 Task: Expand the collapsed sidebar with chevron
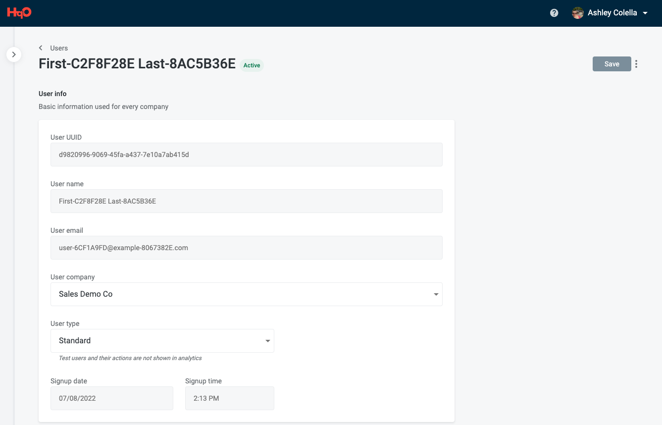[x=14, y=54]
